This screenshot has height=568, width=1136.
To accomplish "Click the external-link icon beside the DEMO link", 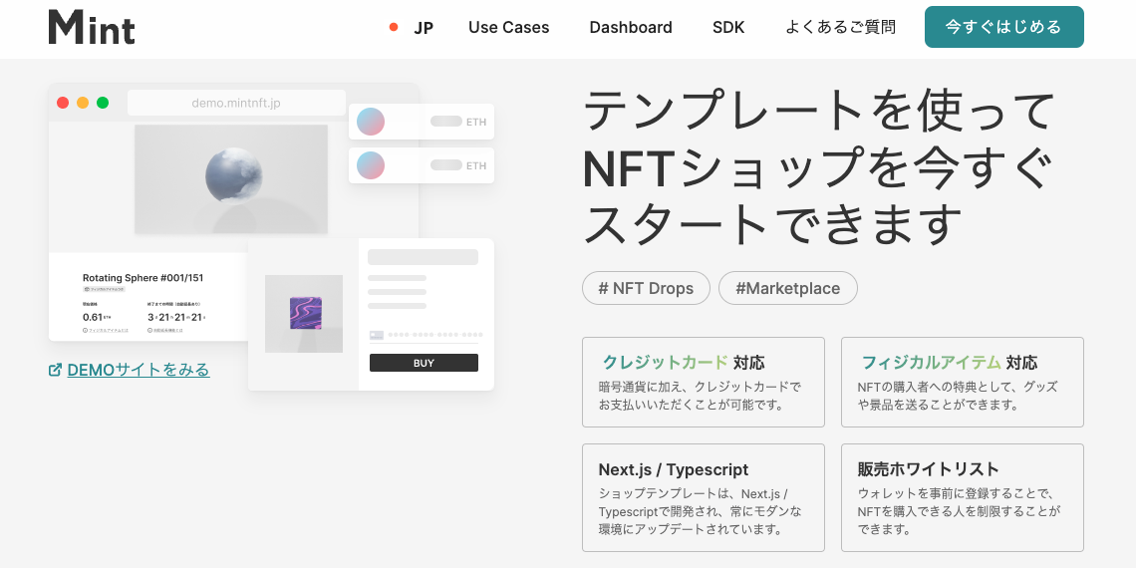I will (55, 370).
